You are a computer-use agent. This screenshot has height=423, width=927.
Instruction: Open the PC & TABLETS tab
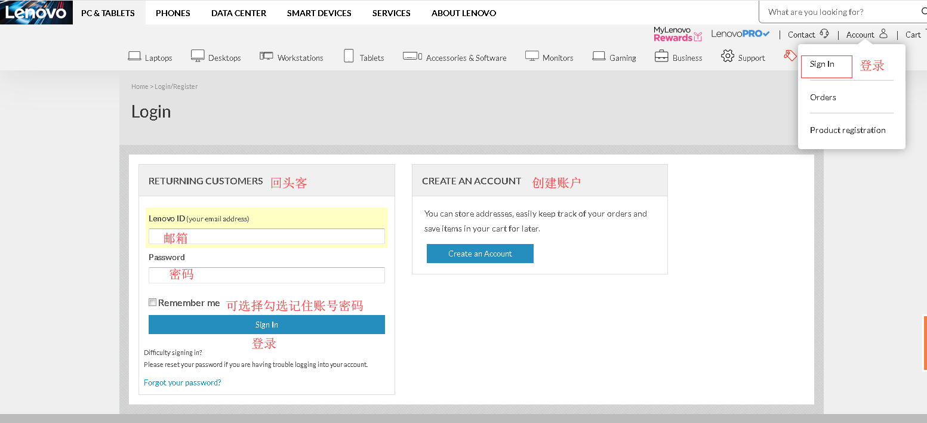[108, 13]
